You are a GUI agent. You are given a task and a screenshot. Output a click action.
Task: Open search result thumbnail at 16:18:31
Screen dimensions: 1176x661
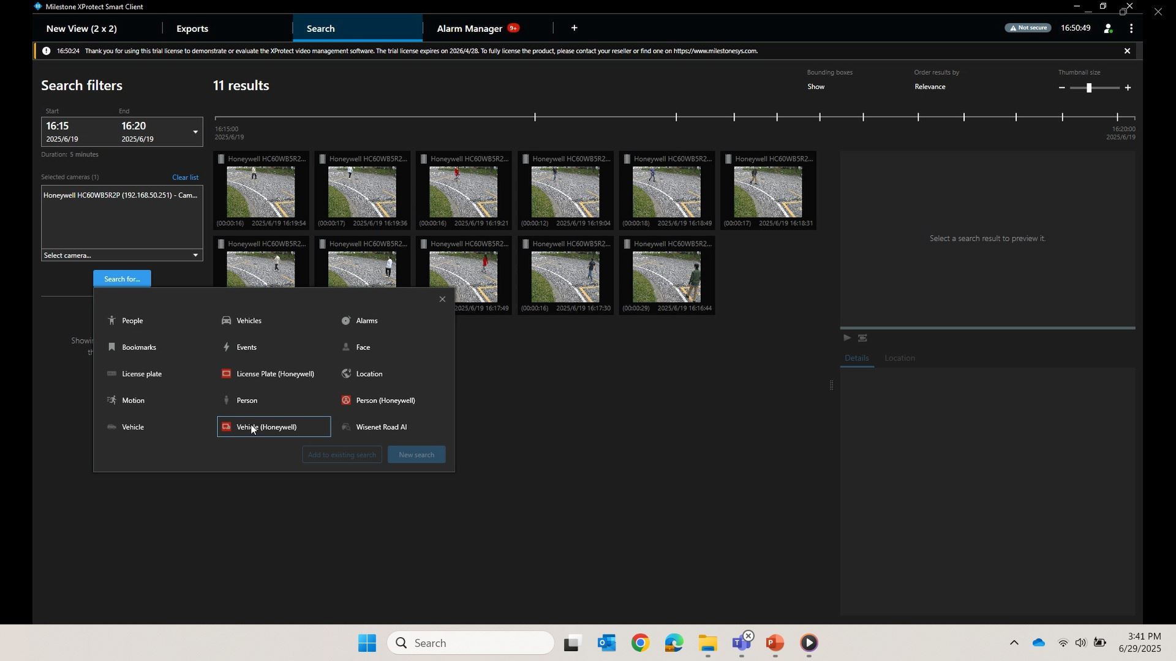tap(768, 190)
